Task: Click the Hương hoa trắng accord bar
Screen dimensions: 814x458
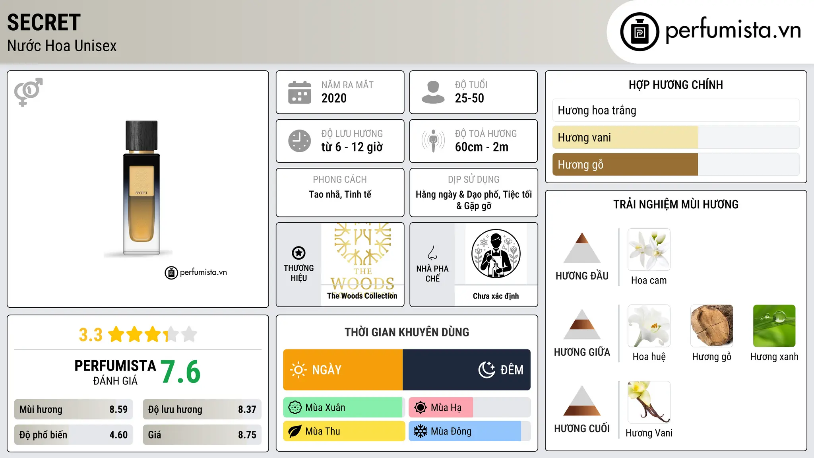Action: pyautogui.click(x=676, y=110)
